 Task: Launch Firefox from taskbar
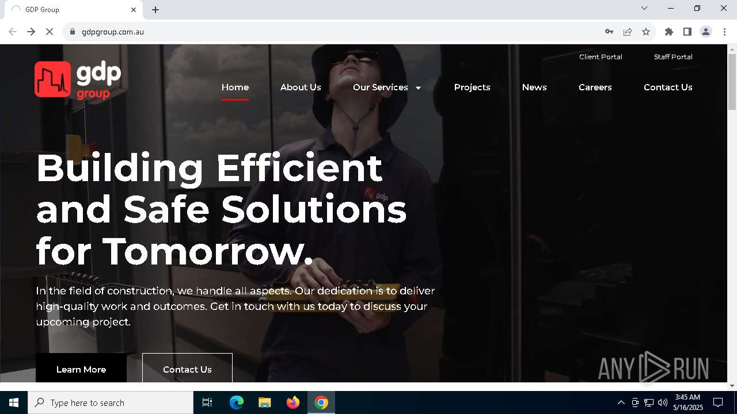pos(293,402)
